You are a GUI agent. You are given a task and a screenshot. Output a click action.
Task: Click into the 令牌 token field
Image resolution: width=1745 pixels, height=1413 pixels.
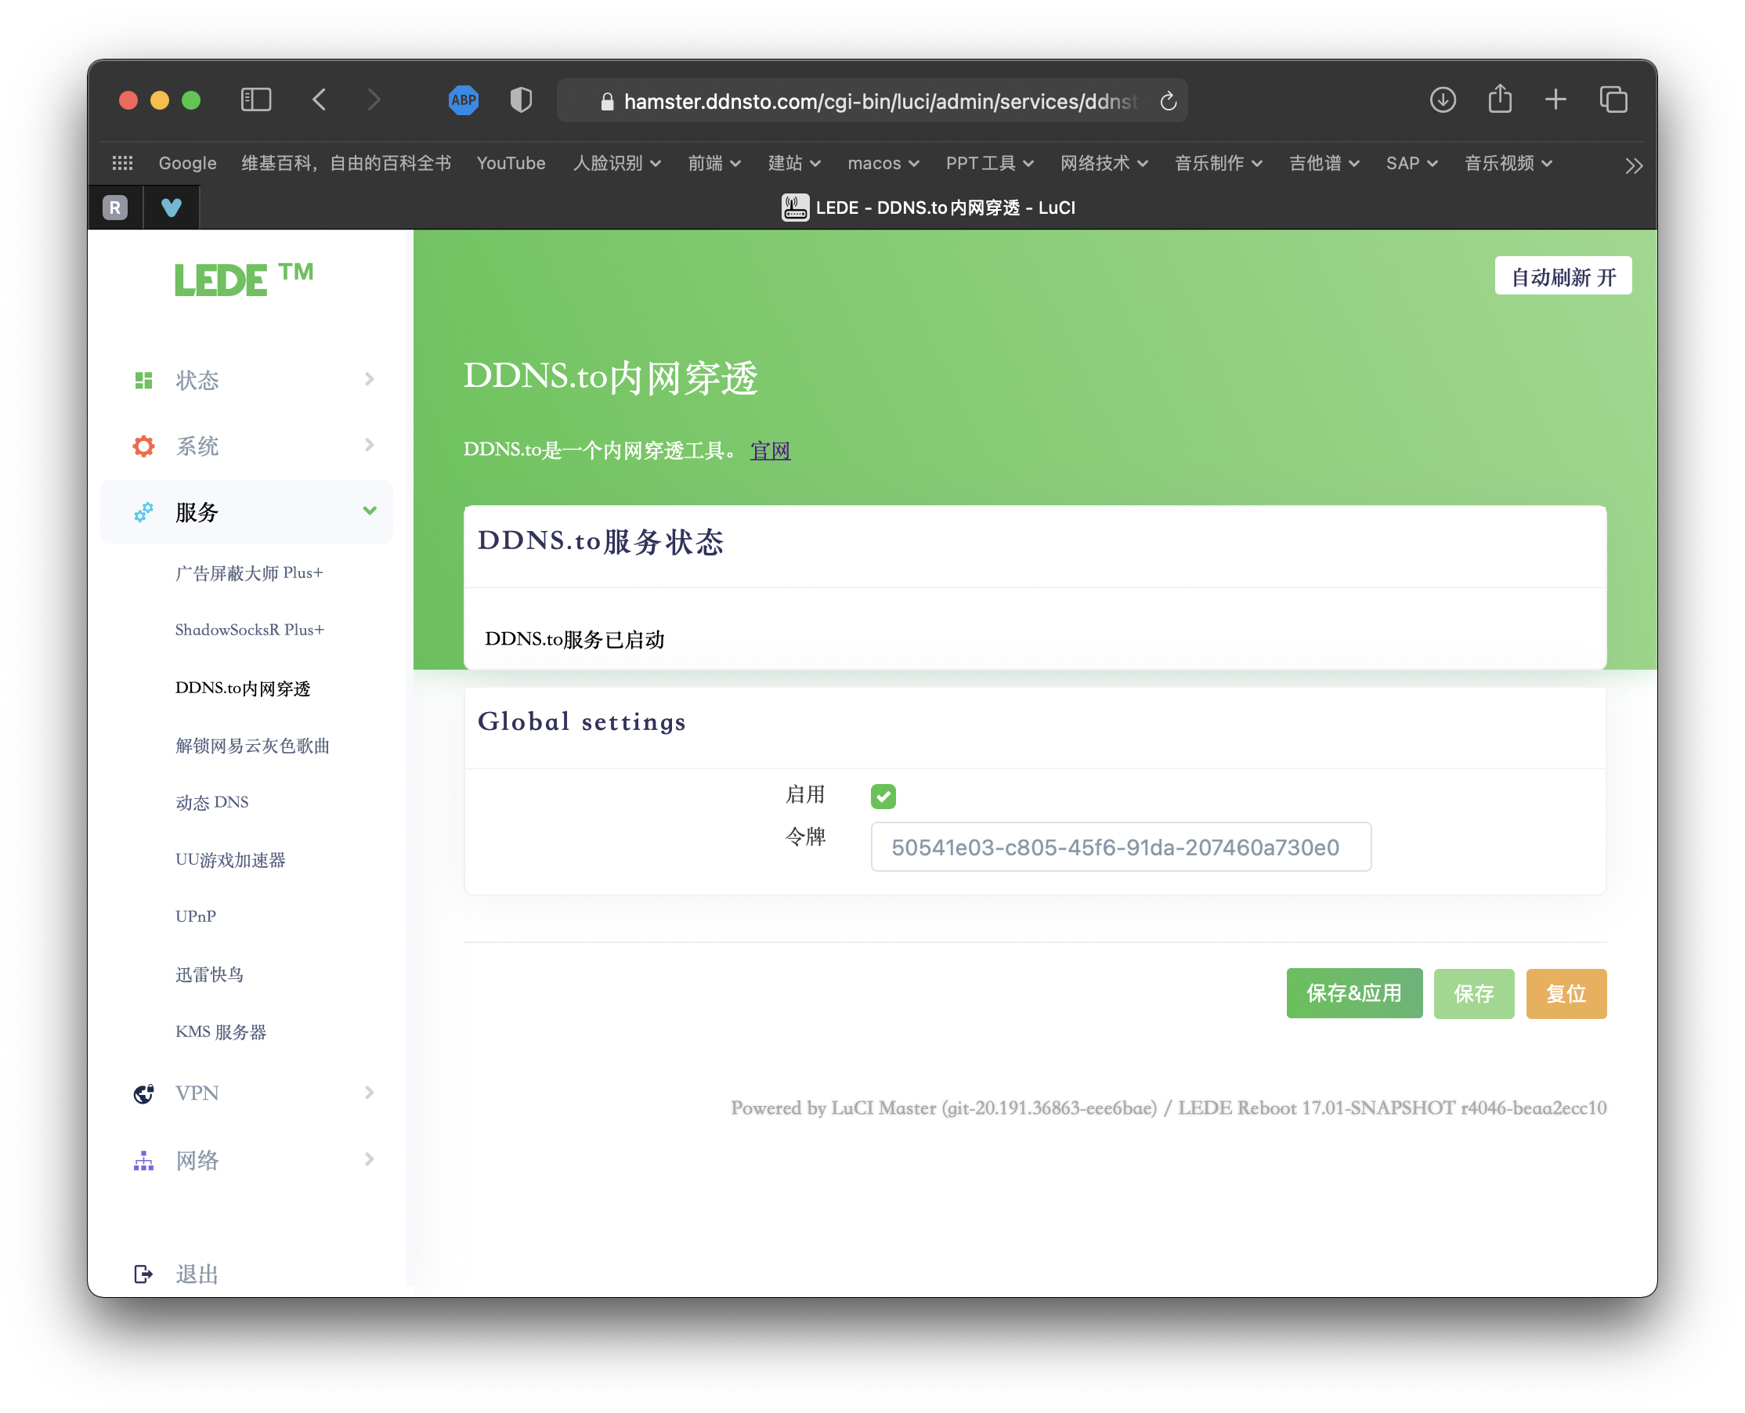[x=1120, y=847]
